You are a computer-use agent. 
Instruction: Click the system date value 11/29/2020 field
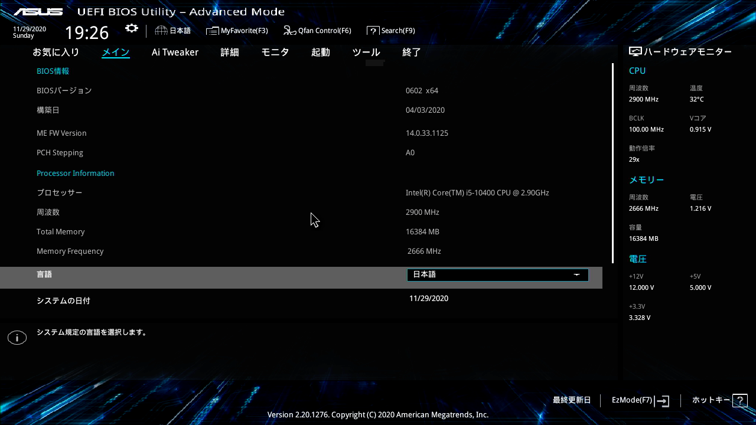429,299
